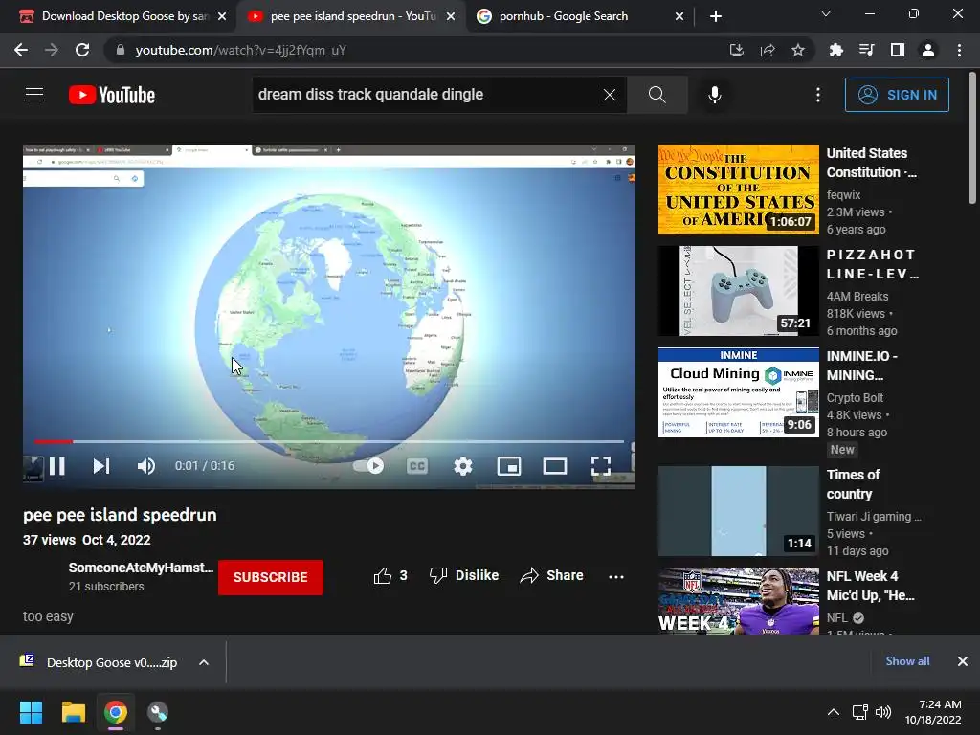Close the Download Desktop Goose tab
This screenshot has height=735, width=980.
222,16
